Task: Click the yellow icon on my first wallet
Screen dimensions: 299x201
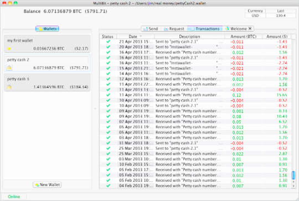Action: [x=9, y=49]
